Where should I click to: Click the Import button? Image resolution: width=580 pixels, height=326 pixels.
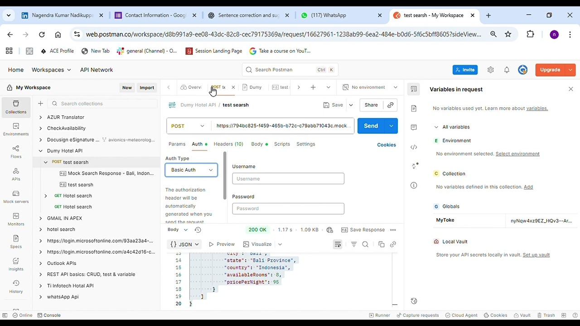pyautogui.click(x=147, y=88)
